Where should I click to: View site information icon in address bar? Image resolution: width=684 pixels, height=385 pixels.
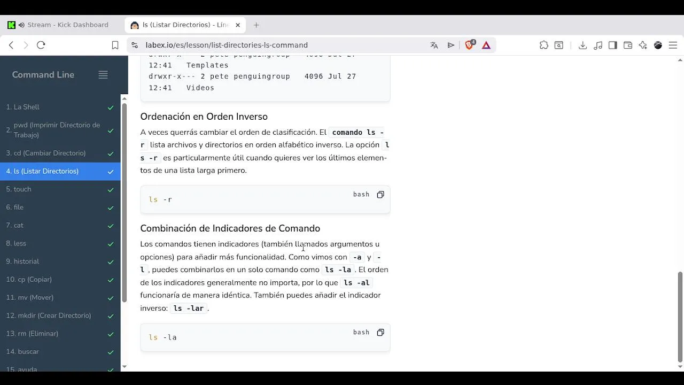135,45
